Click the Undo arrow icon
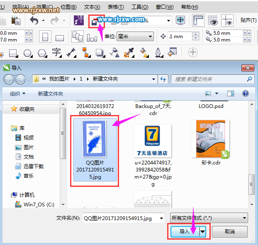Screen dimensions: 258x245 [x=34, y=20]
